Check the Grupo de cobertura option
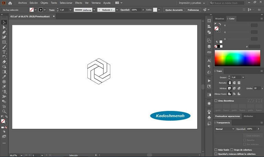Screen dimensions: 264x157 click(232, 150)
